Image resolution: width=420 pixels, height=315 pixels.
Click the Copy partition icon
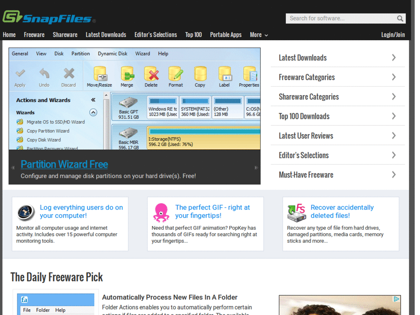click(x=200, y=74)
